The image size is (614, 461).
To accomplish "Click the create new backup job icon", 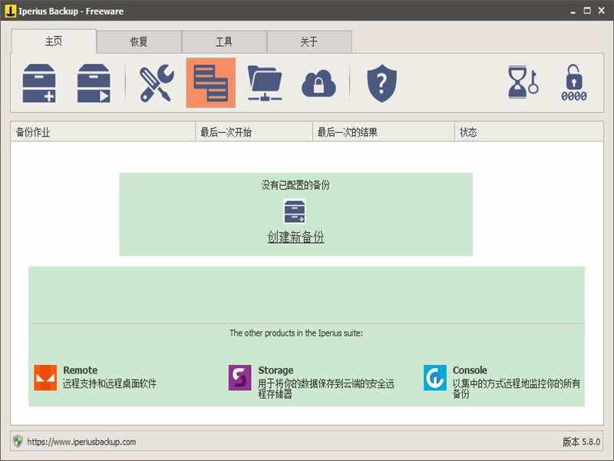I will click(39, 83).
